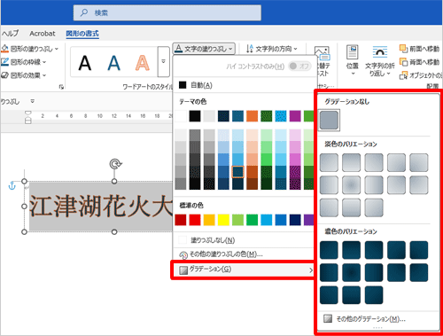Open the 図形の塗りつぶし dropdown
The height and width of the screenshot is (336, 443).
coord(30,49)
